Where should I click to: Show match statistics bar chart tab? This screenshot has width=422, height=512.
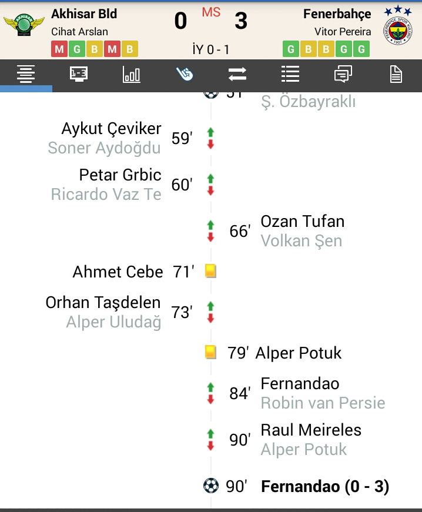[132, 74]
